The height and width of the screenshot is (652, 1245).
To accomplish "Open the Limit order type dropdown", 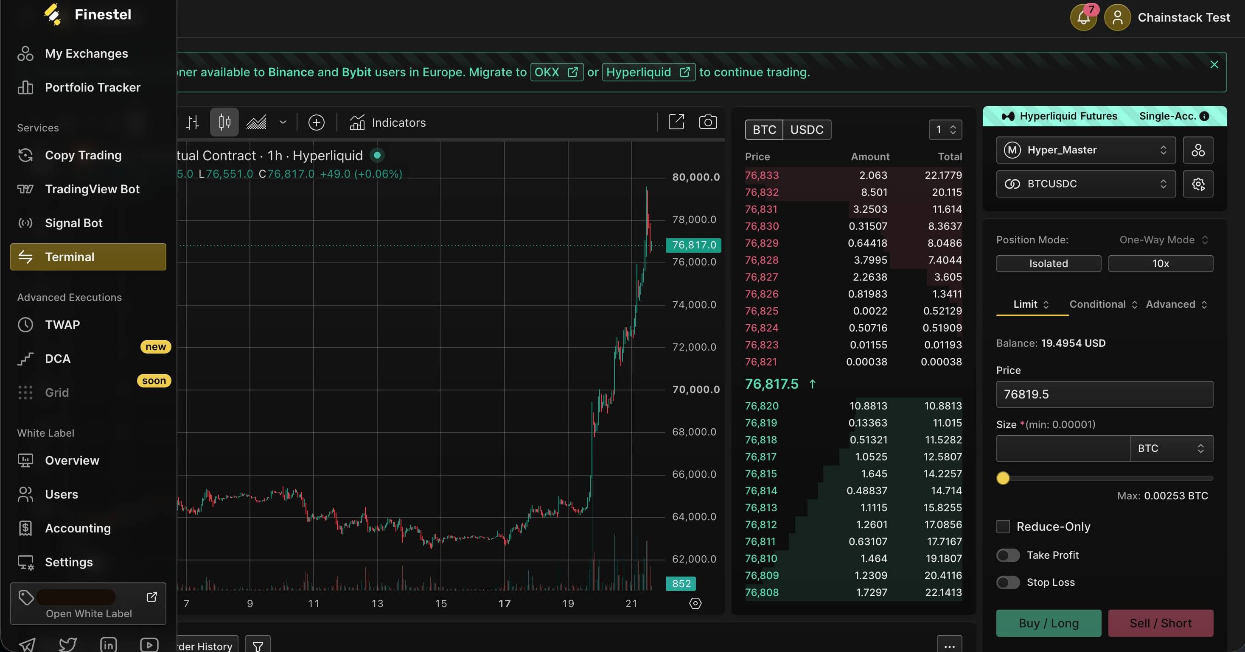I will (x=1032, y=304).
